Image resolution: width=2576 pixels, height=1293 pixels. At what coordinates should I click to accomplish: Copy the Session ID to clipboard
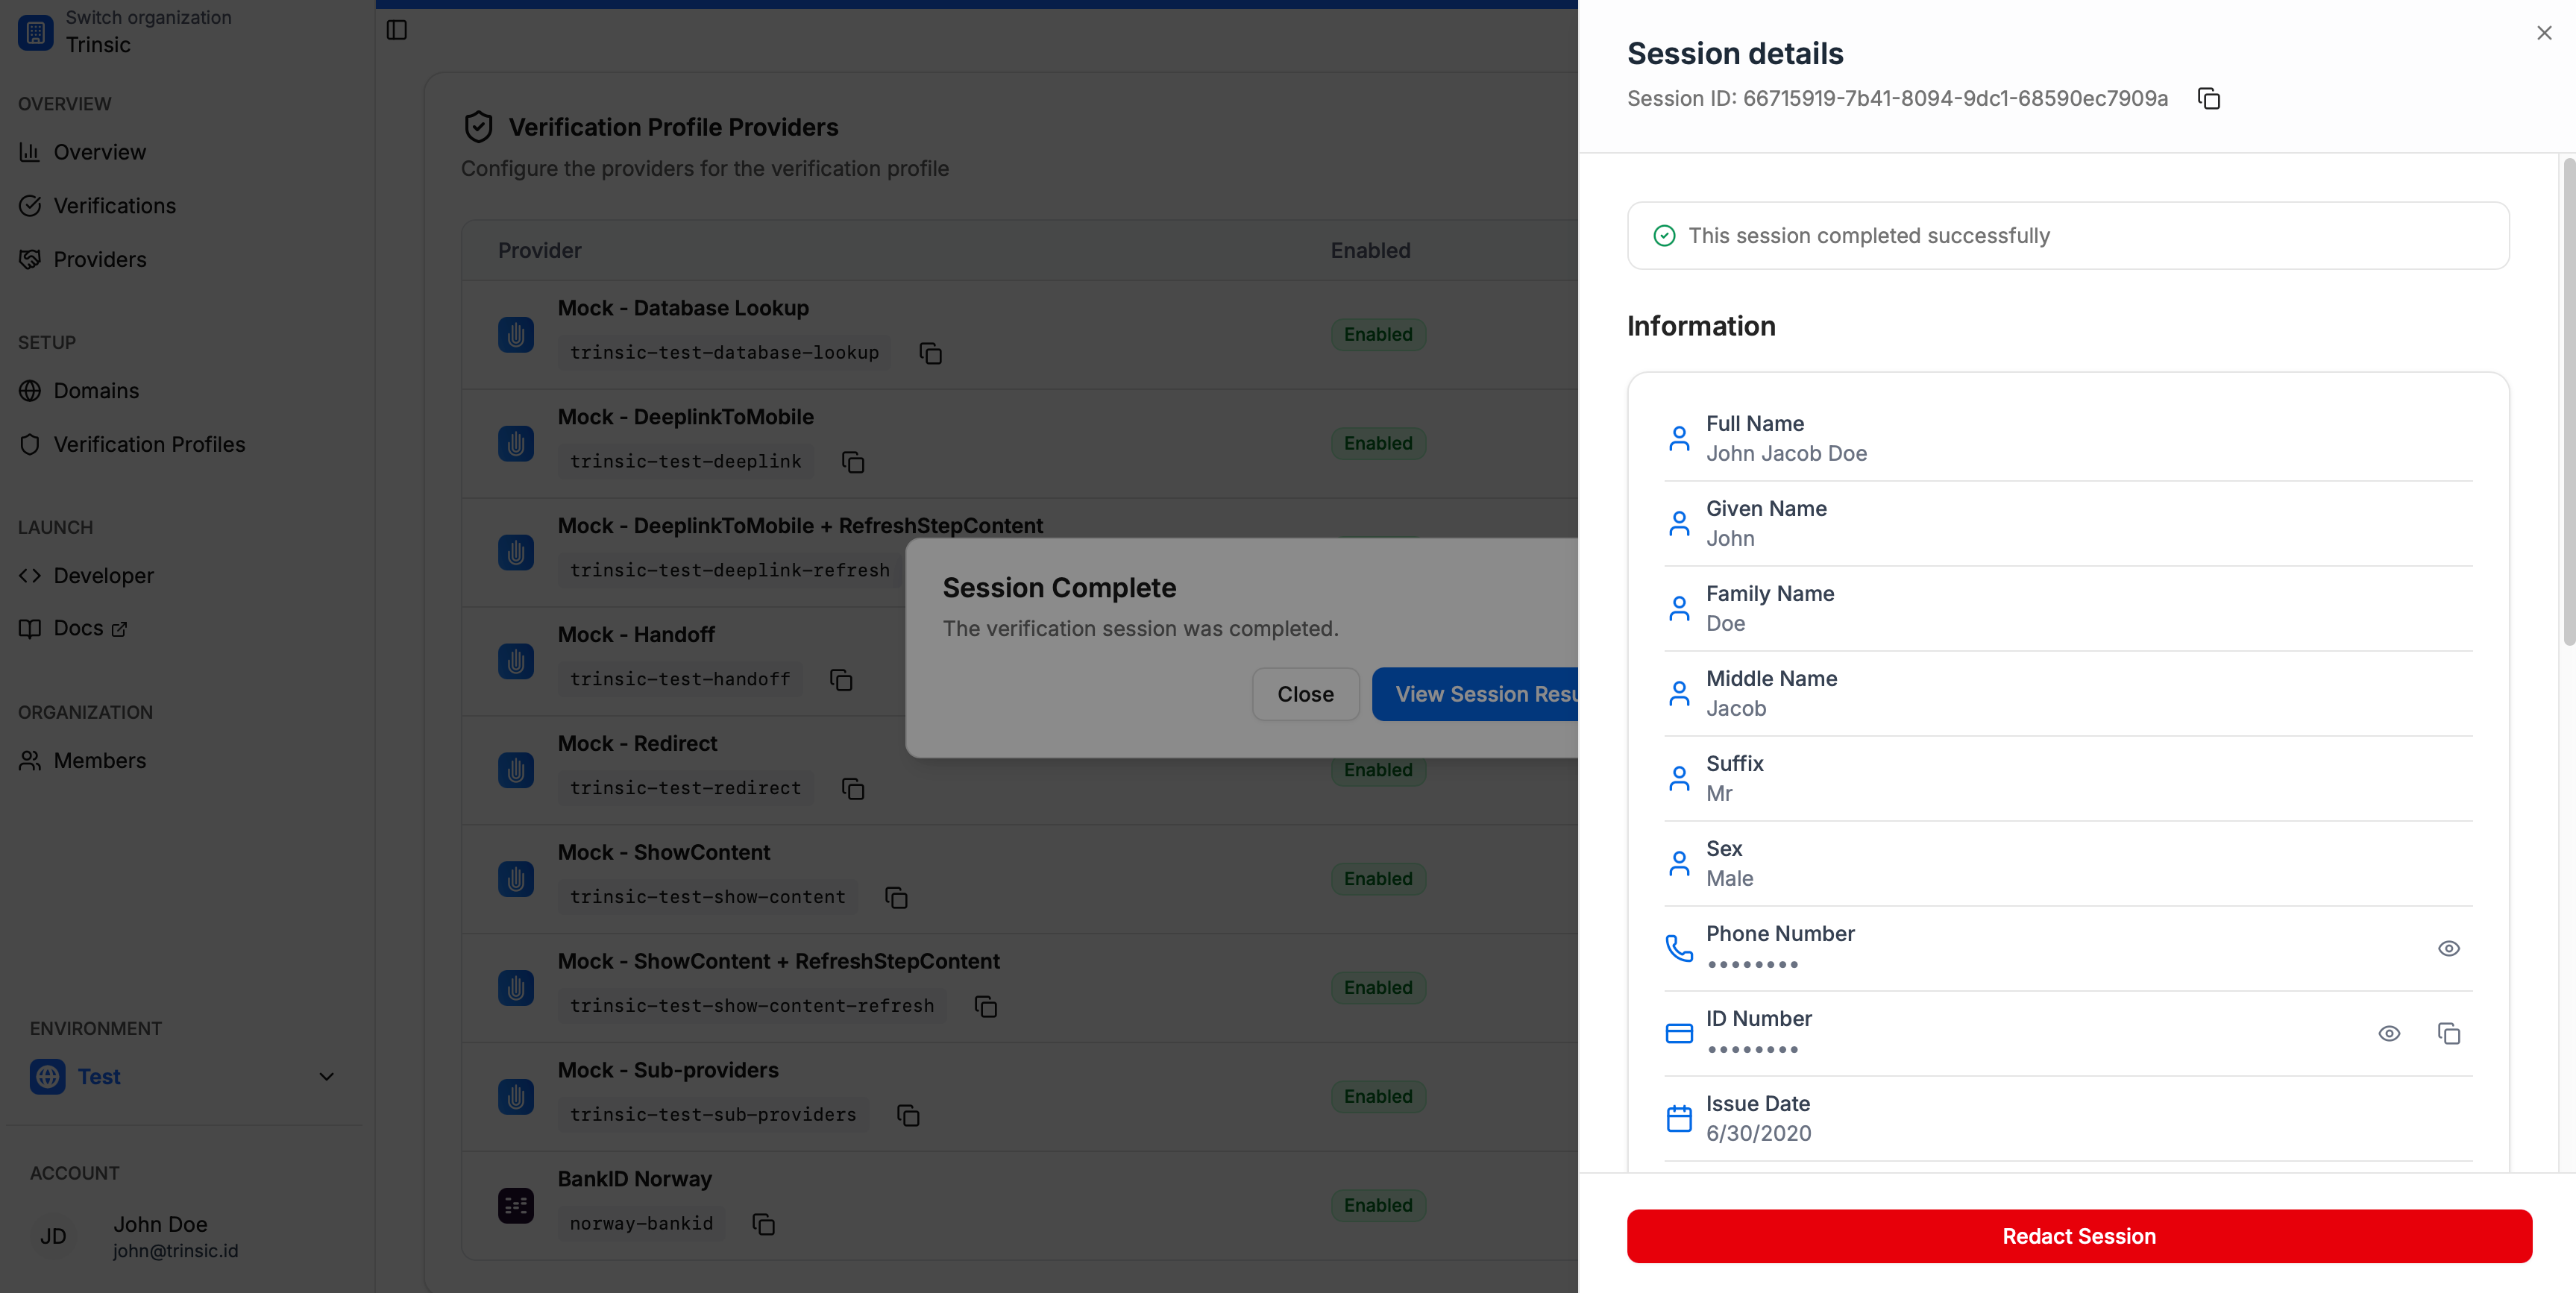2208,99
